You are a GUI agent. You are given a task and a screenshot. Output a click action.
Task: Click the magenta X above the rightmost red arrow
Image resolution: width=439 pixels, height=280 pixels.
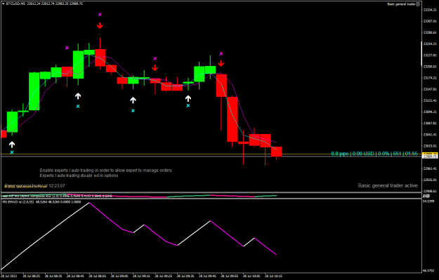pos(221,54)
